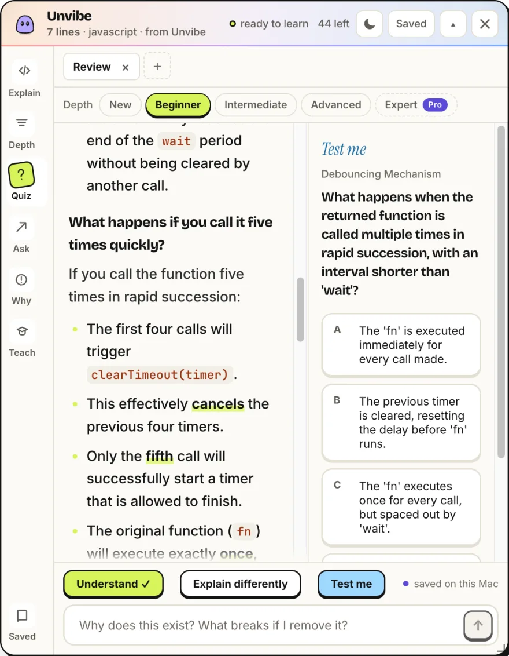The width and height of the screenshot is (509, 656).
Task: Click the 'saved on this Mac' status
Action: point(451,584)
